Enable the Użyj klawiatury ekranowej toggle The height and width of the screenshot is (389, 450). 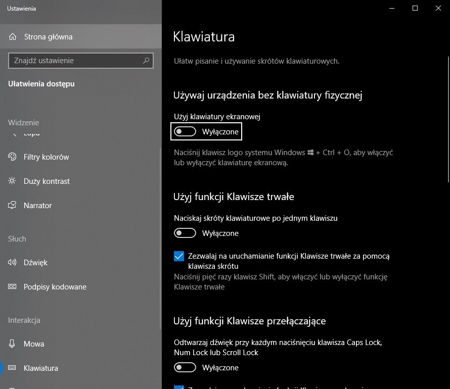tap(185, 131)
